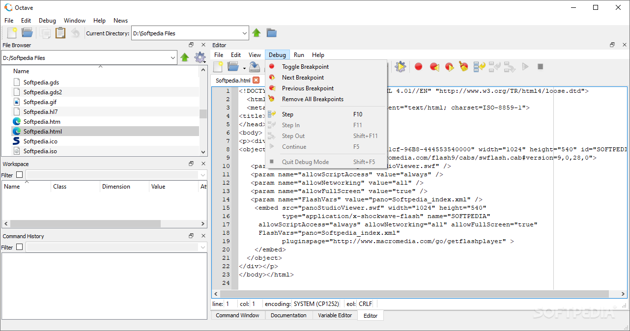Open the Editor Run menu
The image size is (630, 331).
click(x=299, y=55)
